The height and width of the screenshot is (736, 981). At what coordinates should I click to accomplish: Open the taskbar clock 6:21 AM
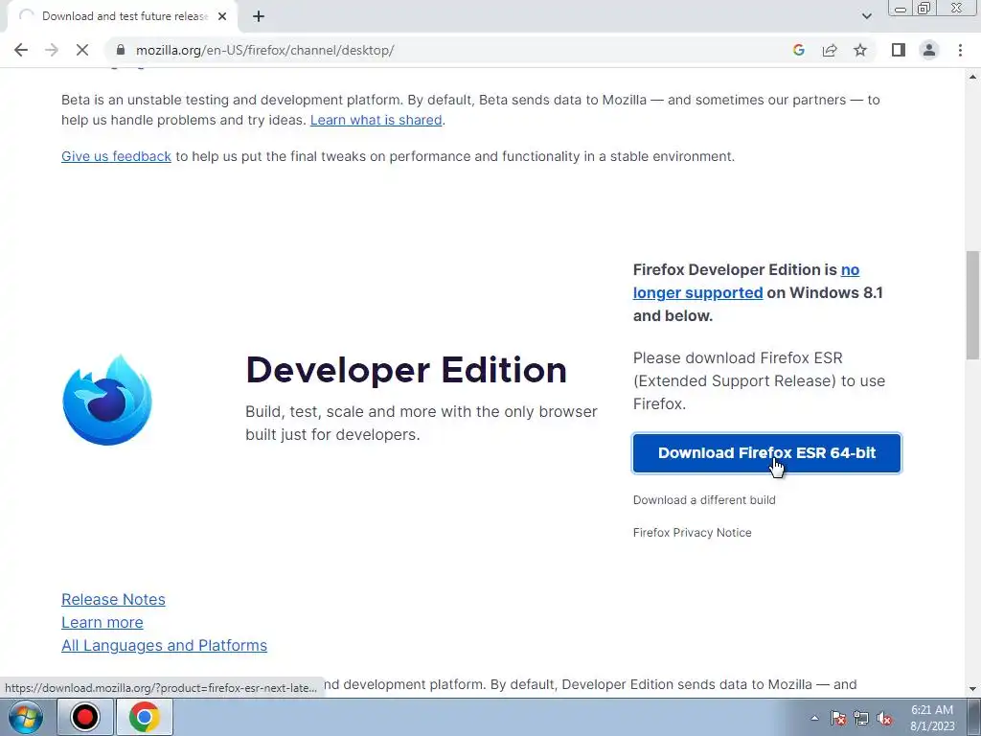point(932,718)
